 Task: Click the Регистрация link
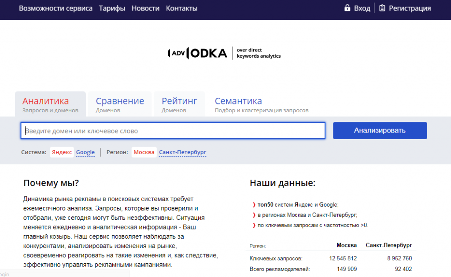410,8
